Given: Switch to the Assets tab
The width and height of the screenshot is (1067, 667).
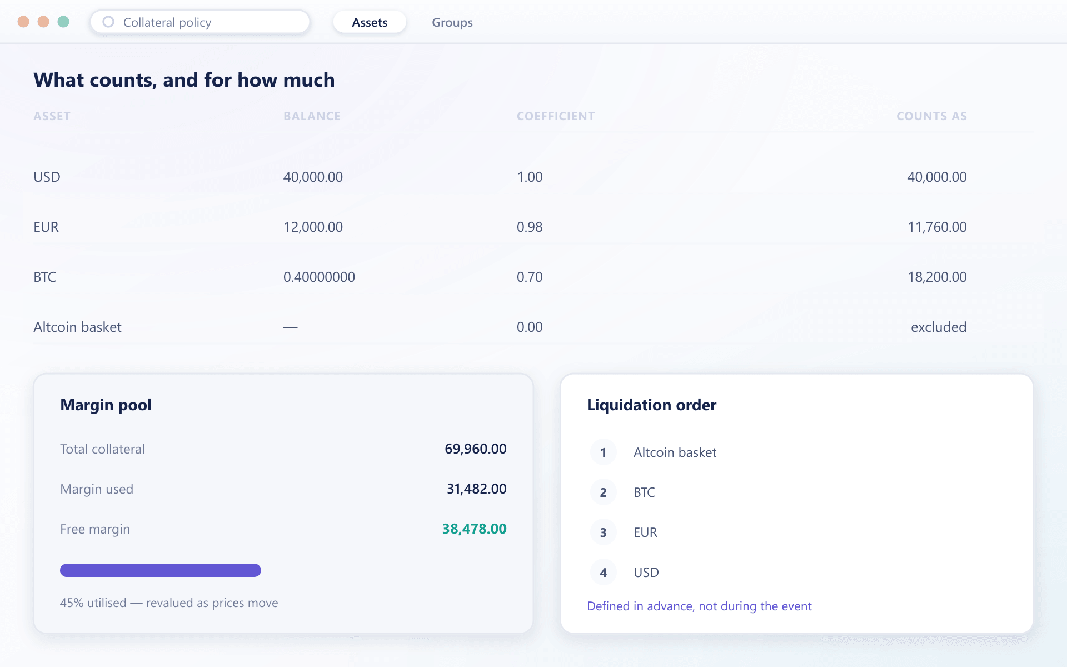Looking at the screenshot, I should tap(370, 22).
